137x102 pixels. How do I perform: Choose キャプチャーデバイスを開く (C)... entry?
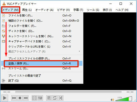coord(42,41)
